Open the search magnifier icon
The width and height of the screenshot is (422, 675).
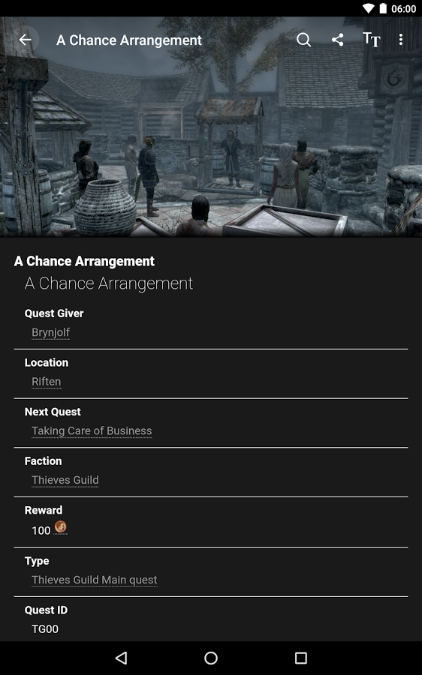(x=303, y=40)
